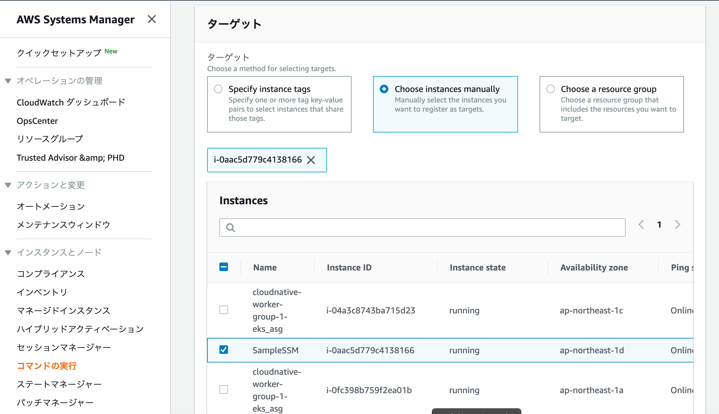Open コンプライアンス in sidebar
The height and width of the screenshot is (414, 719).
[x=51, y=274]
